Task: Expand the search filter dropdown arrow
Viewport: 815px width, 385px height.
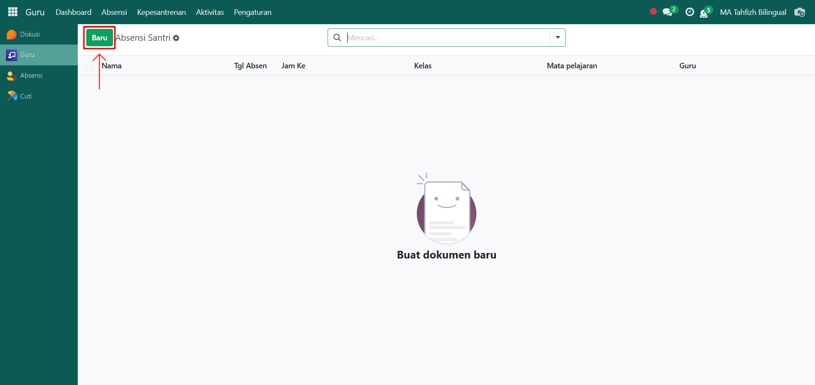Action: [x=557, y=38]
